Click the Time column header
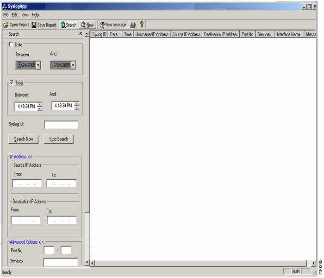324x278 pixels. tap(128, 34)
